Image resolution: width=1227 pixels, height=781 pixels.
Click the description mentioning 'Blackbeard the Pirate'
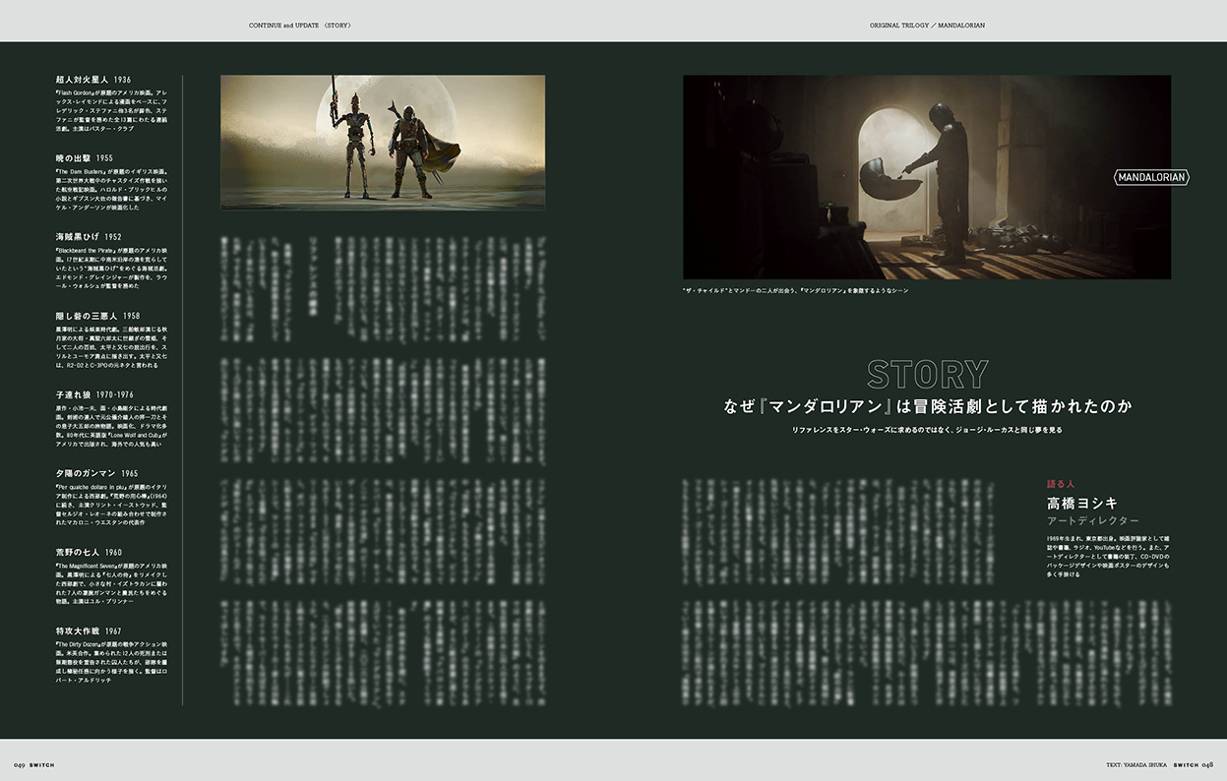click(x=112, y=269)
